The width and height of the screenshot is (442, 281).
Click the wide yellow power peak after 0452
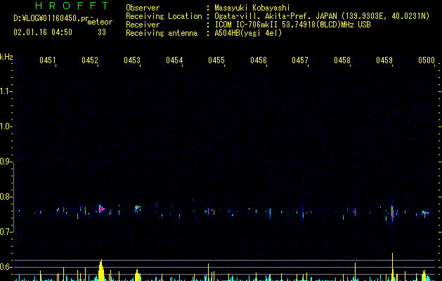tap(101, 270)
